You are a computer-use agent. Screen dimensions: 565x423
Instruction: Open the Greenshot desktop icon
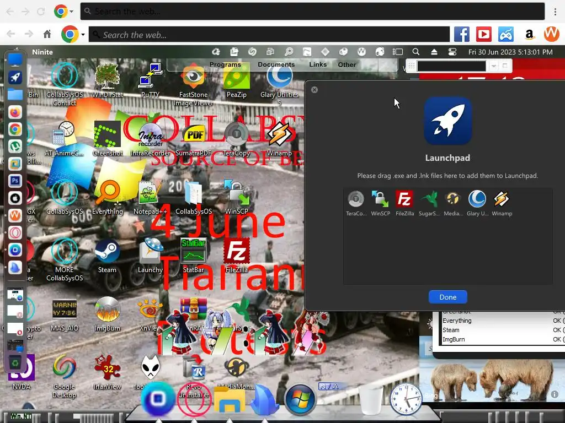coord(108,139)
